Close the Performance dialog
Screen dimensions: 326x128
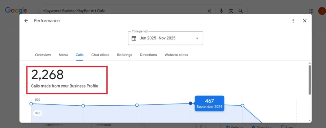coord(305,21)
